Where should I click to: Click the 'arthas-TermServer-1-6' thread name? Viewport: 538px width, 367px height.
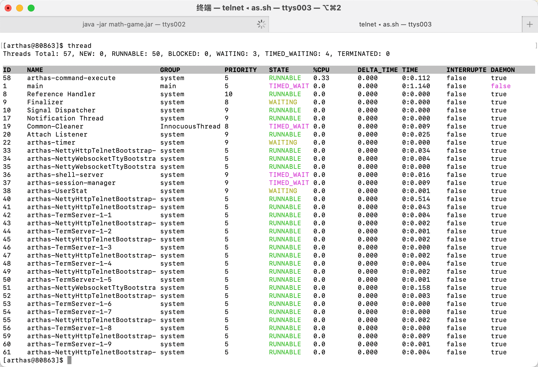69,304
